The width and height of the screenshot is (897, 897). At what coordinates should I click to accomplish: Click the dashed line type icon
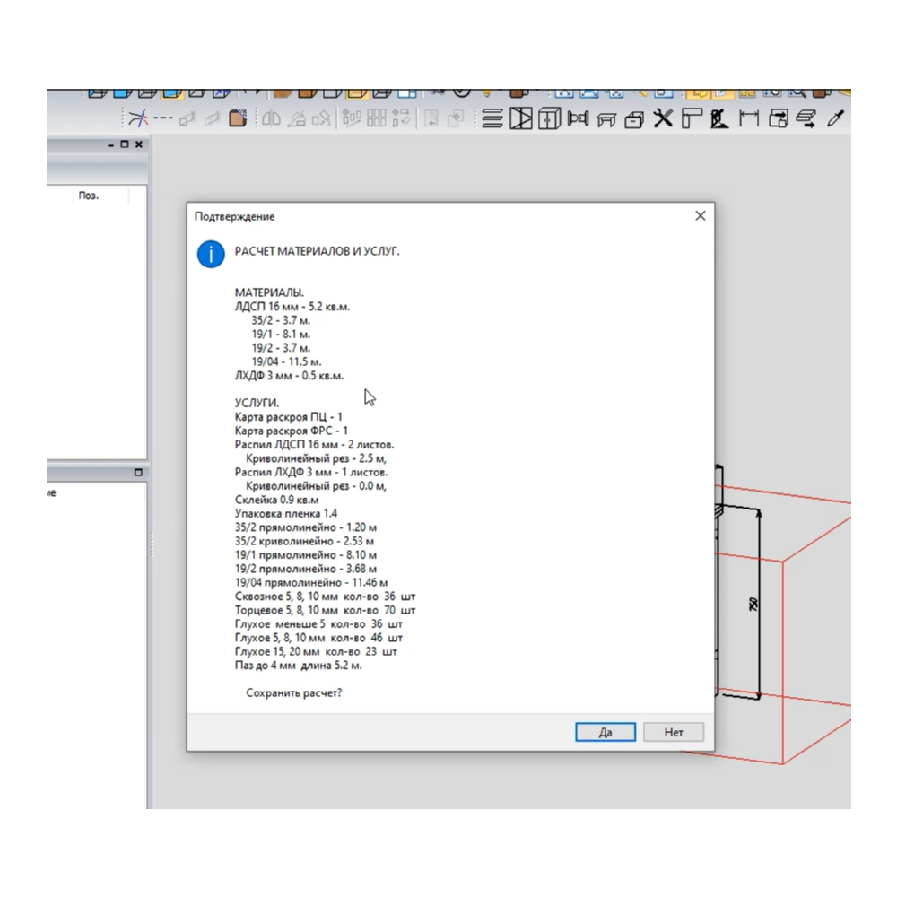tap(162, 118)
